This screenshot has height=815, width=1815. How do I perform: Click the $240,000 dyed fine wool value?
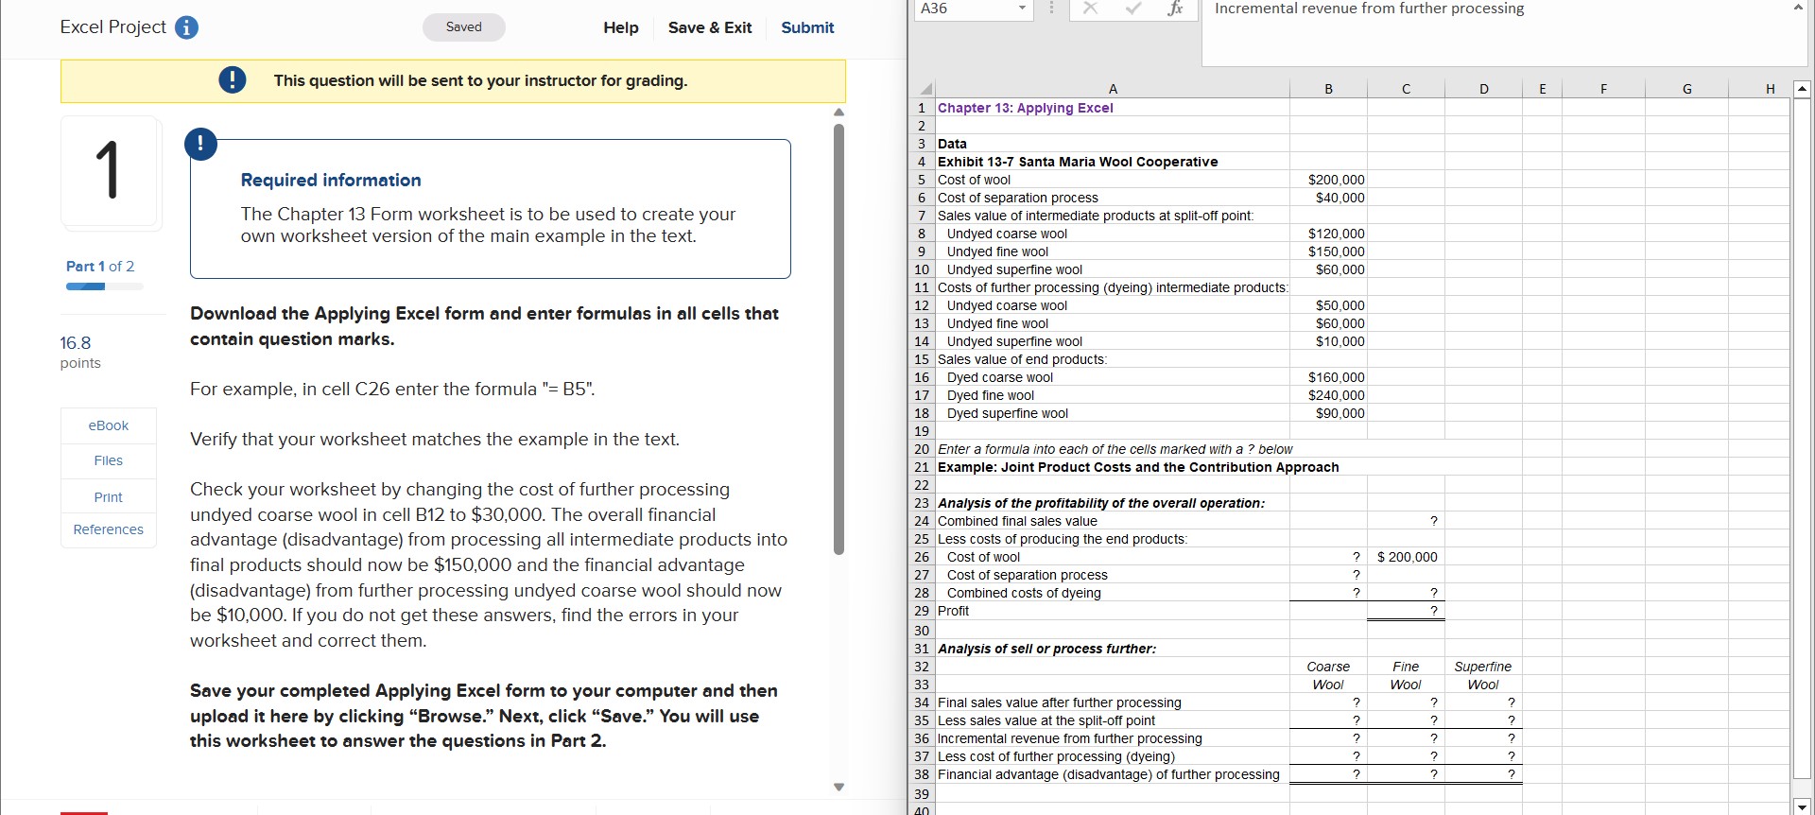pyautogui.click(x=1328, y=395)
